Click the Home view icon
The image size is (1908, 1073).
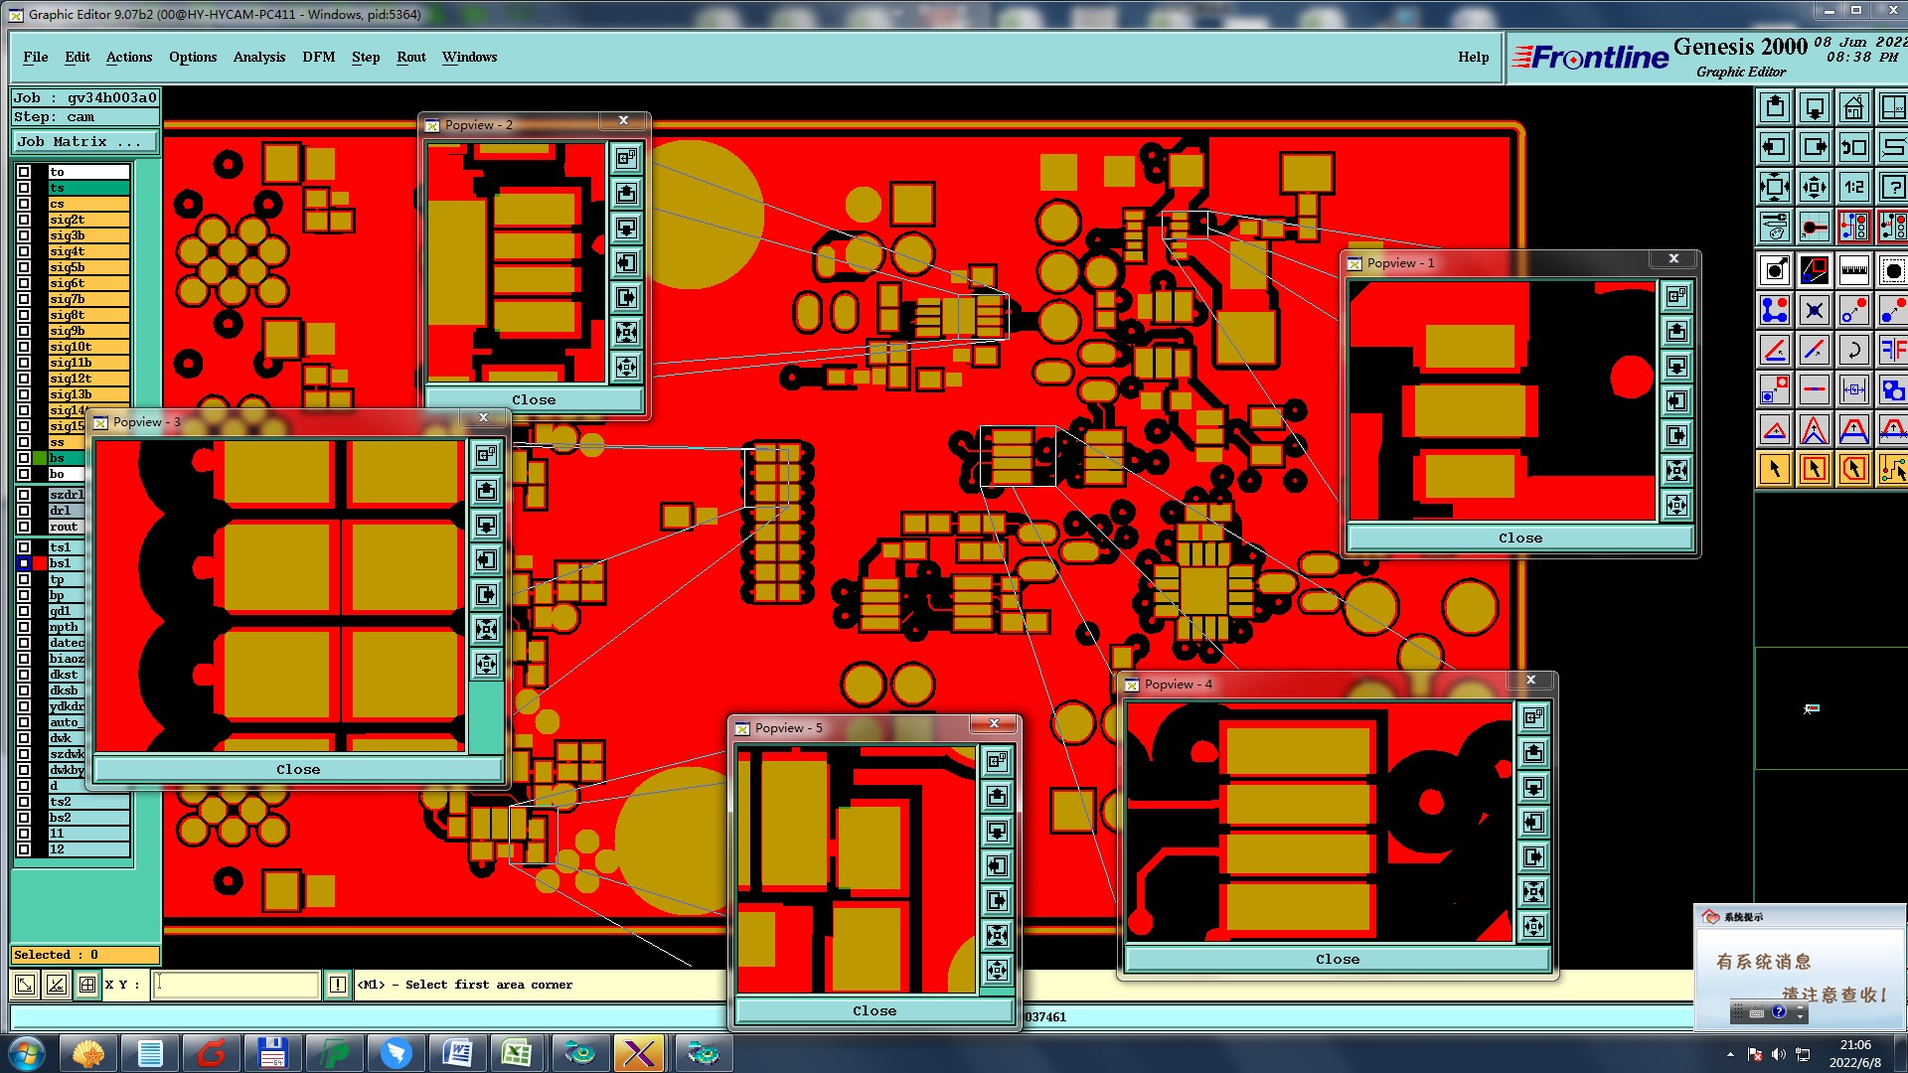tap(1853, 107)
